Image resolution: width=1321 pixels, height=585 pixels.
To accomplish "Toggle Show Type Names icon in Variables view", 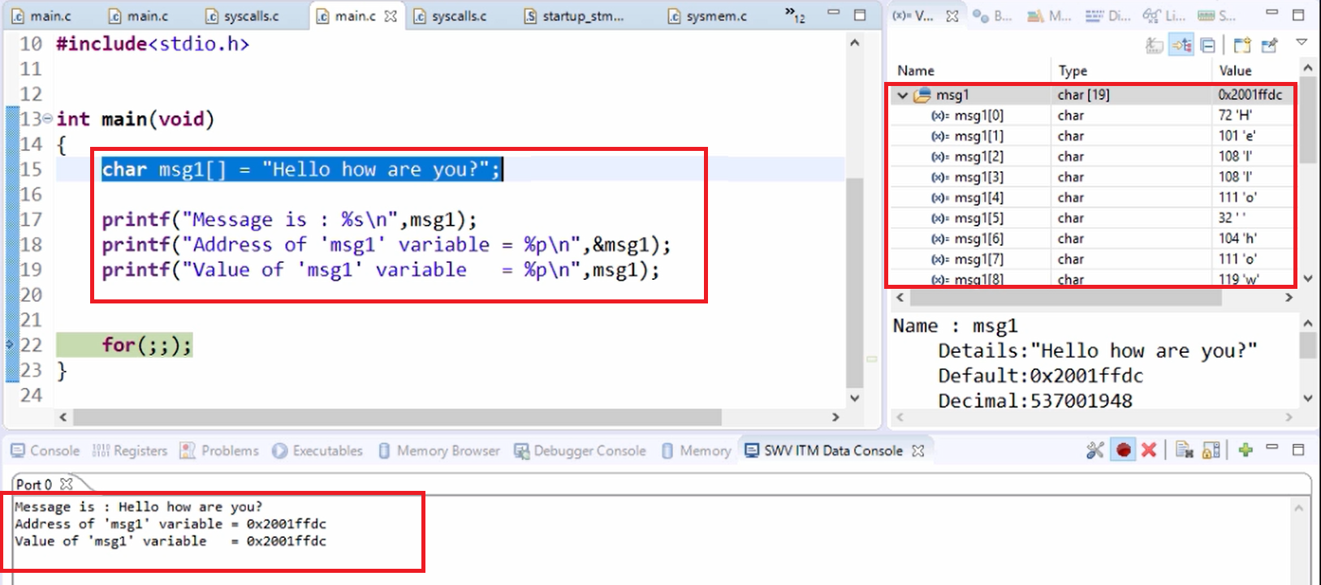I will [1155, 45].
